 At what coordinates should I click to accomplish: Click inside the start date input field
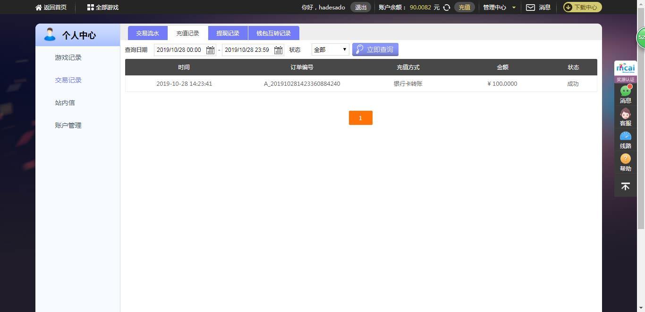pos(179,50)
